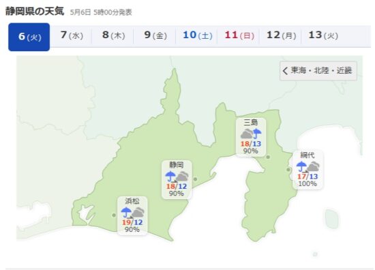This screenshot has width=375, height=270.
Task: Click the umbrella icon for 浜松
Action: [x=126, y=212]
